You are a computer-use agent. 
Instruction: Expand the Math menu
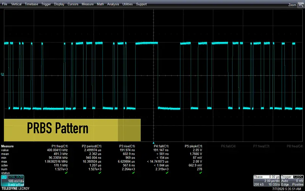[100, 4]
